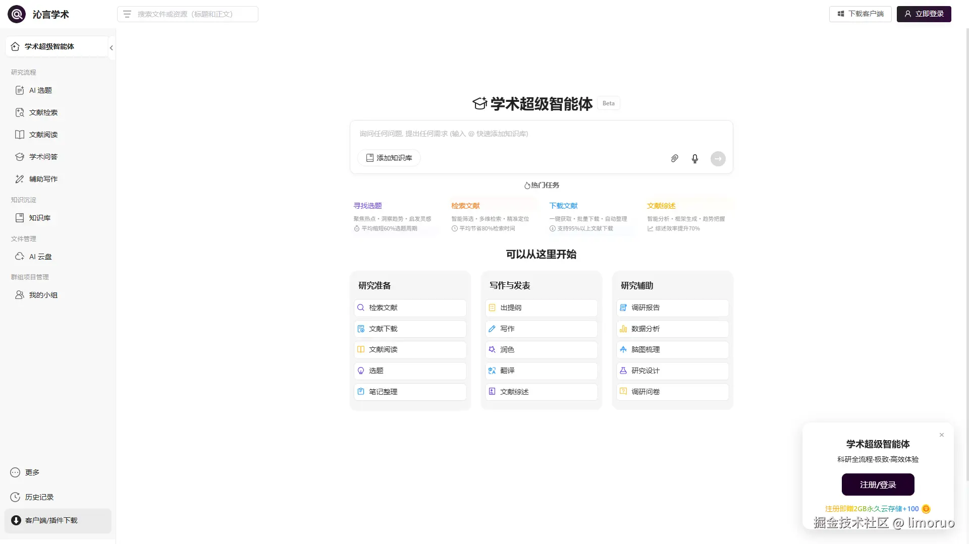Image resolution: width=969 pixels, height=544 pixels.
Task: Open the 文献检索 sidebar tool
Action: (43, 112)
